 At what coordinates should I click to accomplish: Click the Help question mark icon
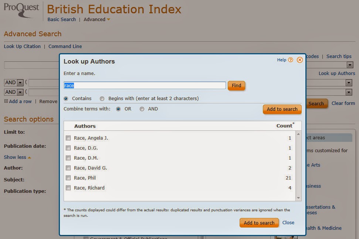tap(291, 60)
